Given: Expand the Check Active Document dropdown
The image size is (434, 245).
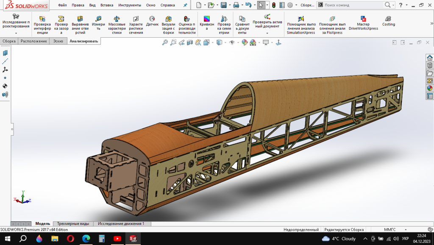Looking at the screenshot, I should [267, 33].
